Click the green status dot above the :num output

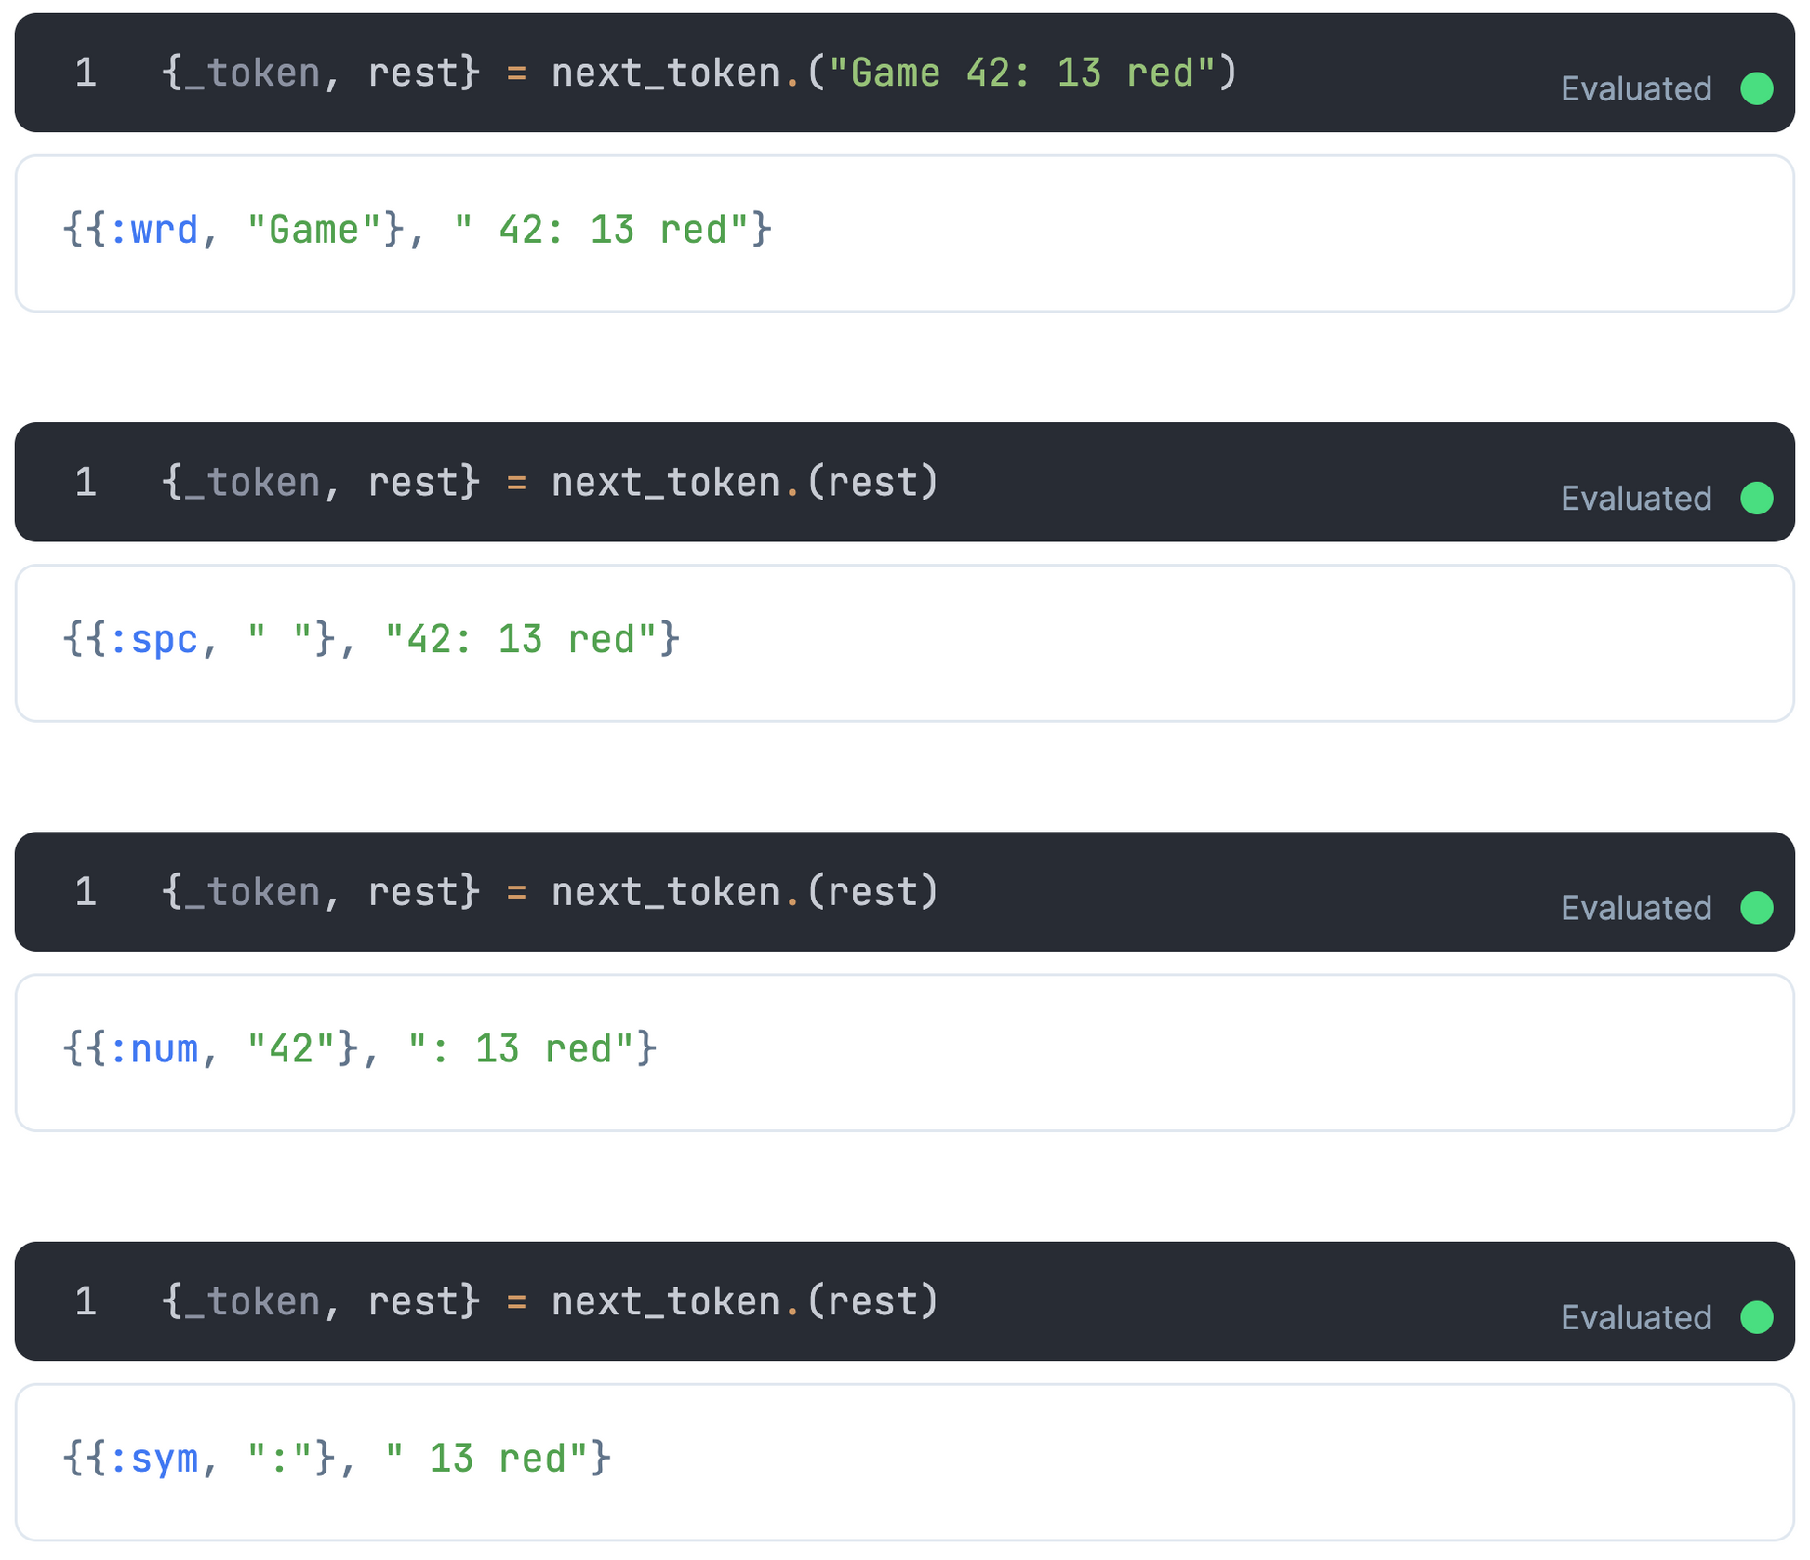click(1756, 908)
